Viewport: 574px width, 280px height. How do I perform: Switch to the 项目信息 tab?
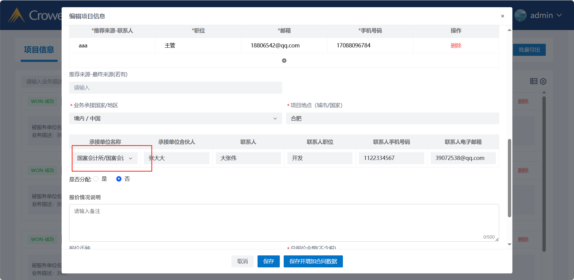pyautogui.click(x=39, y=50)
